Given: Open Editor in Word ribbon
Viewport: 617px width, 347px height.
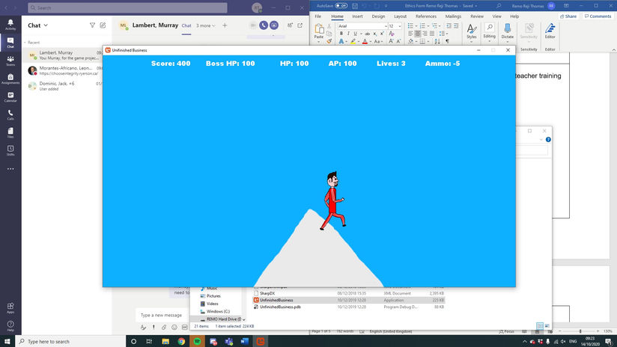Looking at the screenshot, I should pyautogui.click(x=550, y=31).
